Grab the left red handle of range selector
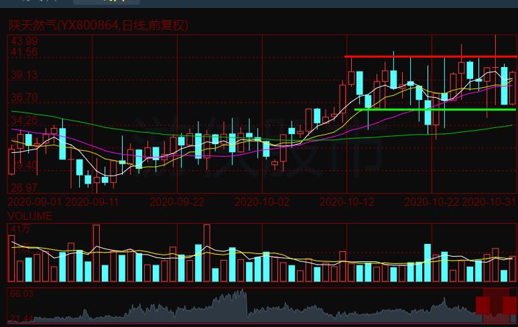Image resolution: width=518 pixels, height=327 pixels. pyautogui.click(x=482, y=306)
